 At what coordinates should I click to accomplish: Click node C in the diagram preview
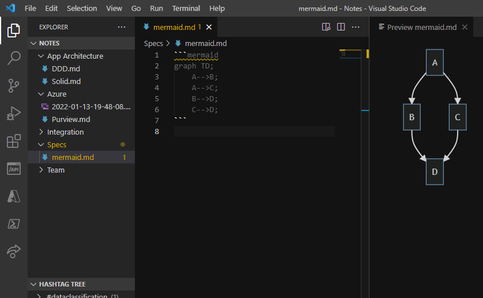458,117
